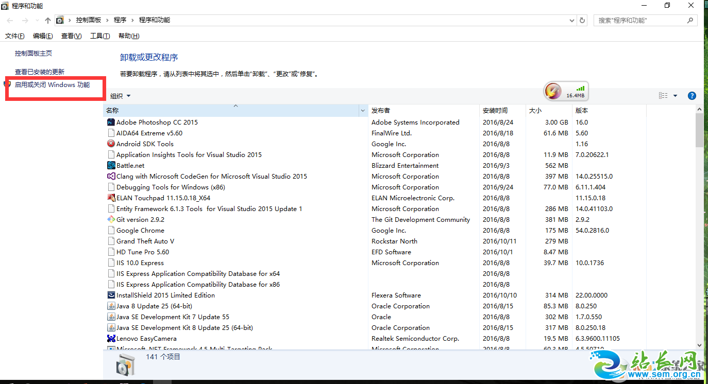Click the Java 8 Update 25 icon
The image size is (708, 384).
click(111, 306)
